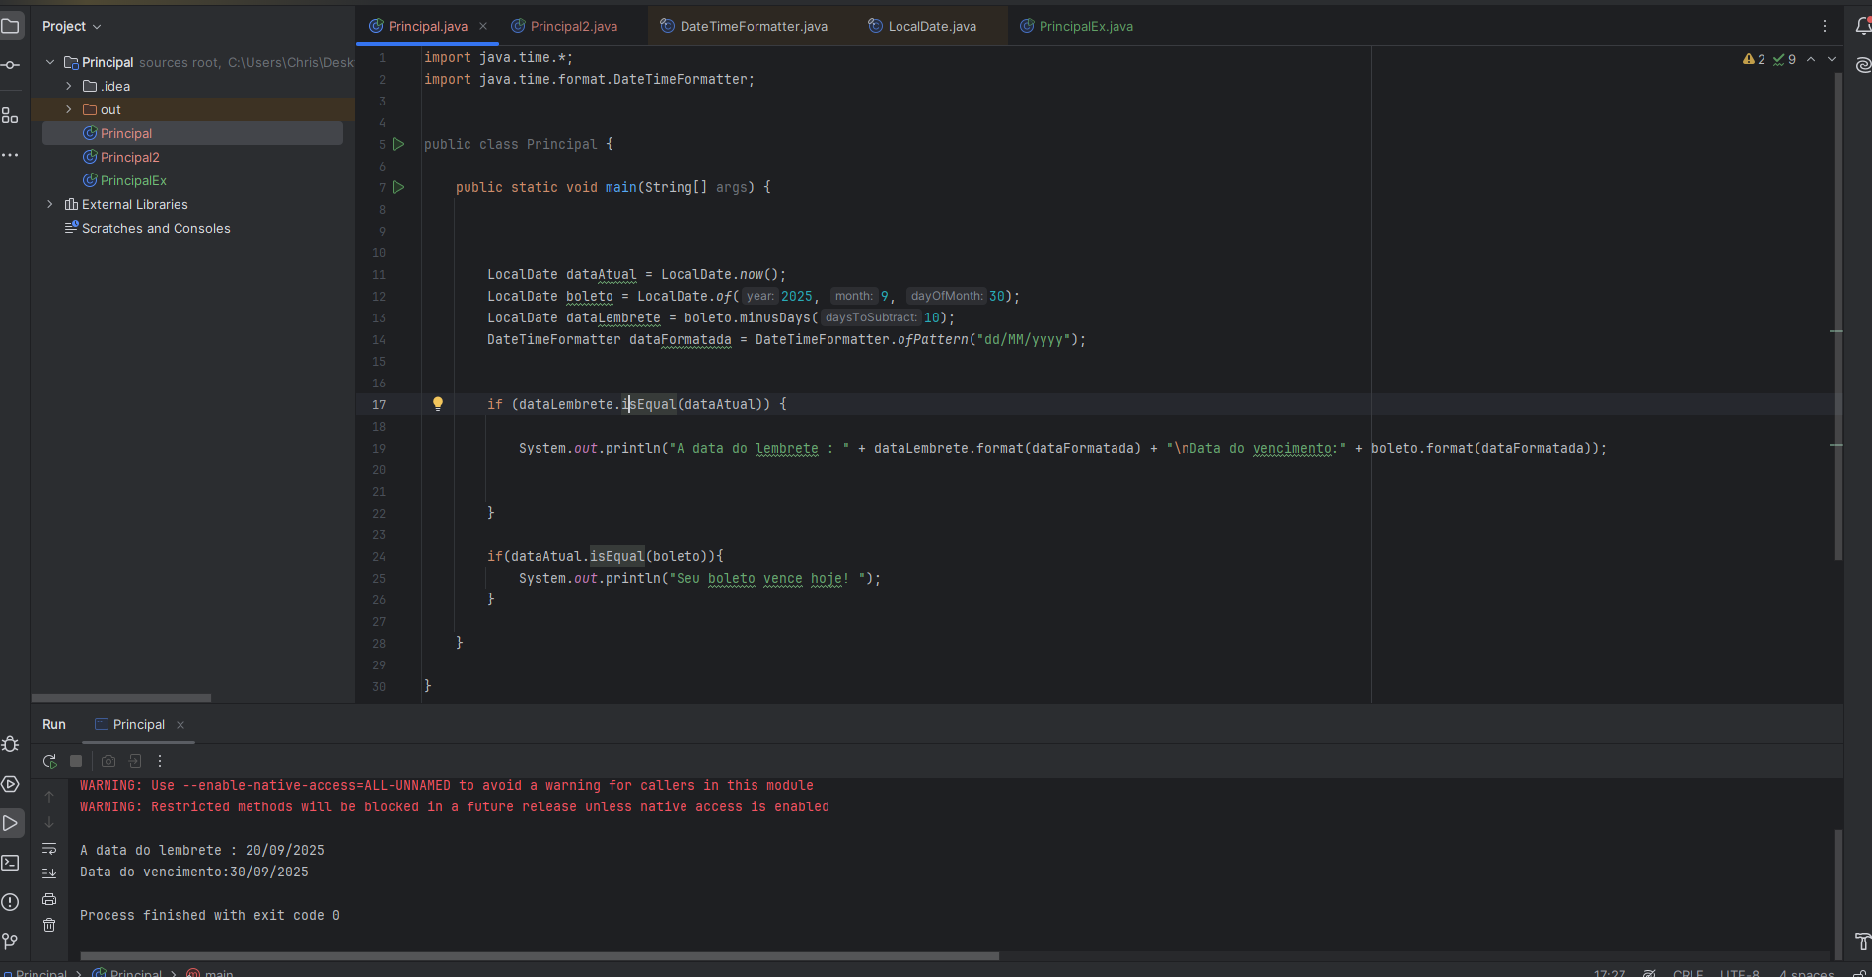Screen dimensions: 1872x977
Task: Switch to Principal.java editor tab
Action: point(427,26)
